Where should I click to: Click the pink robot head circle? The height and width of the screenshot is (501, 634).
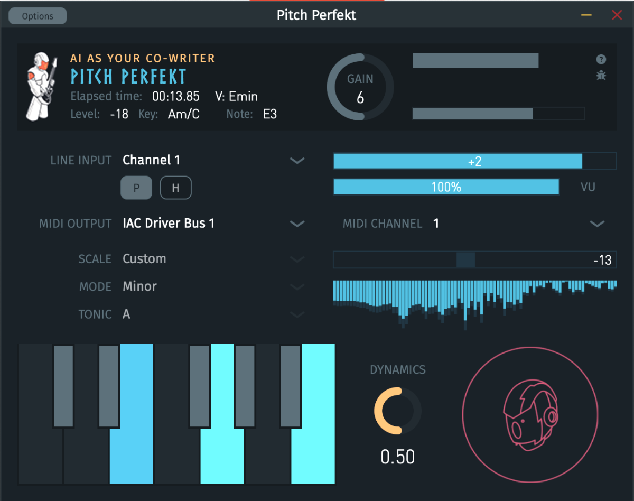click(x=530, y=414)
